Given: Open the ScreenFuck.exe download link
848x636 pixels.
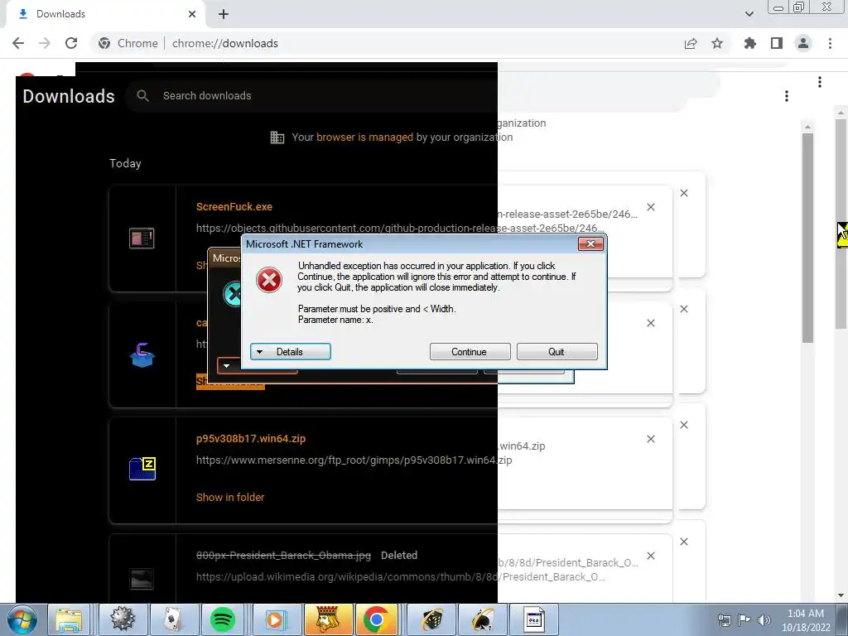Looking at the screenshot, I should pyautogui.click(x=234, y=206).
